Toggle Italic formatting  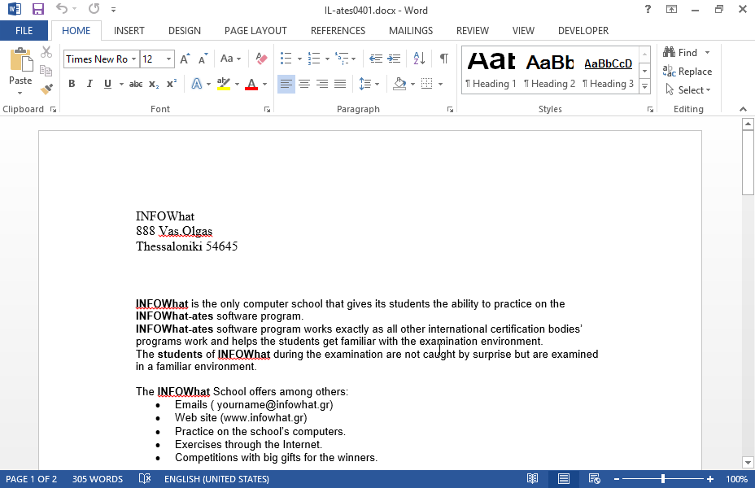click(x=89, y=85)
